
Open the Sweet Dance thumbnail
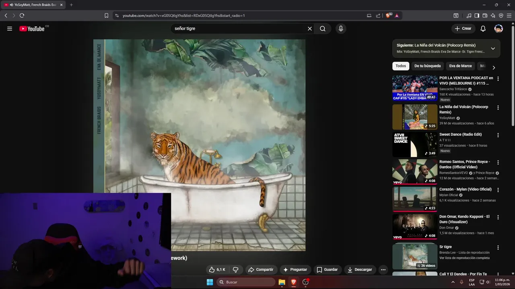[x=415, y=144]
